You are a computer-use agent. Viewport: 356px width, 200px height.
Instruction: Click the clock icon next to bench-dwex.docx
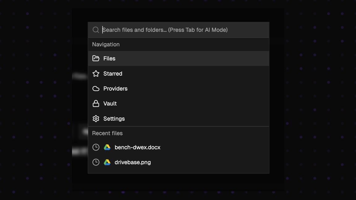click(x=96, y=147)
